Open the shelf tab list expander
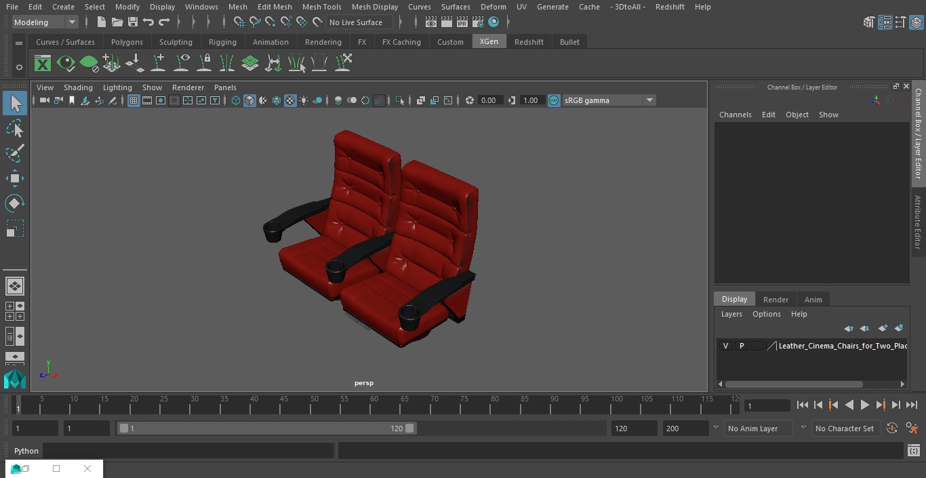This screenshot has height=478, width=926. coord(19,43)
